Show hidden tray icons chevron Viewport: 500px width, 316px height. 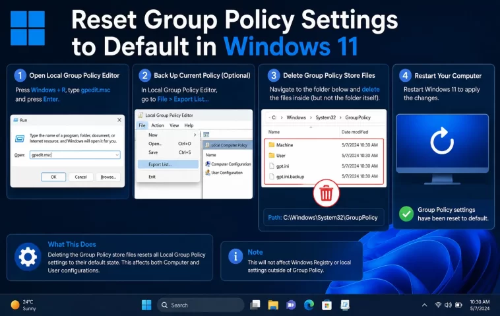[424, 305]
